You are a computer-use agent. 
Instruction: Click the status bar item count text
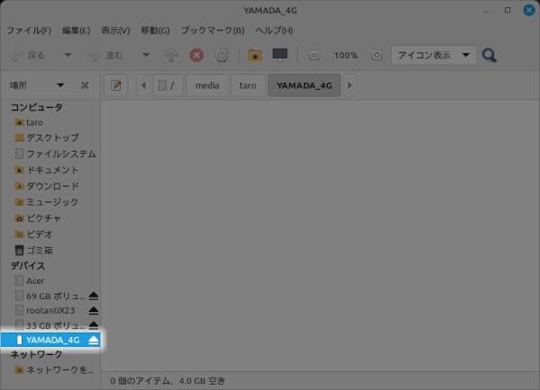167,381
